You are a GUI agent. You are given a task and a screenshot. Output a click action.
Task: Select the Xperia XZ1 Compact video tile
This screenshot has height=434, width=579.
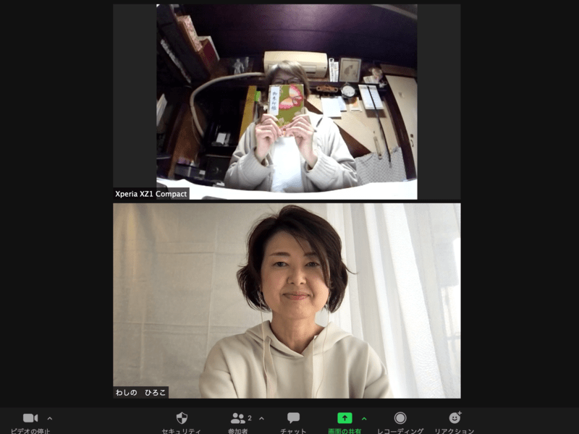tap(287, 101)
